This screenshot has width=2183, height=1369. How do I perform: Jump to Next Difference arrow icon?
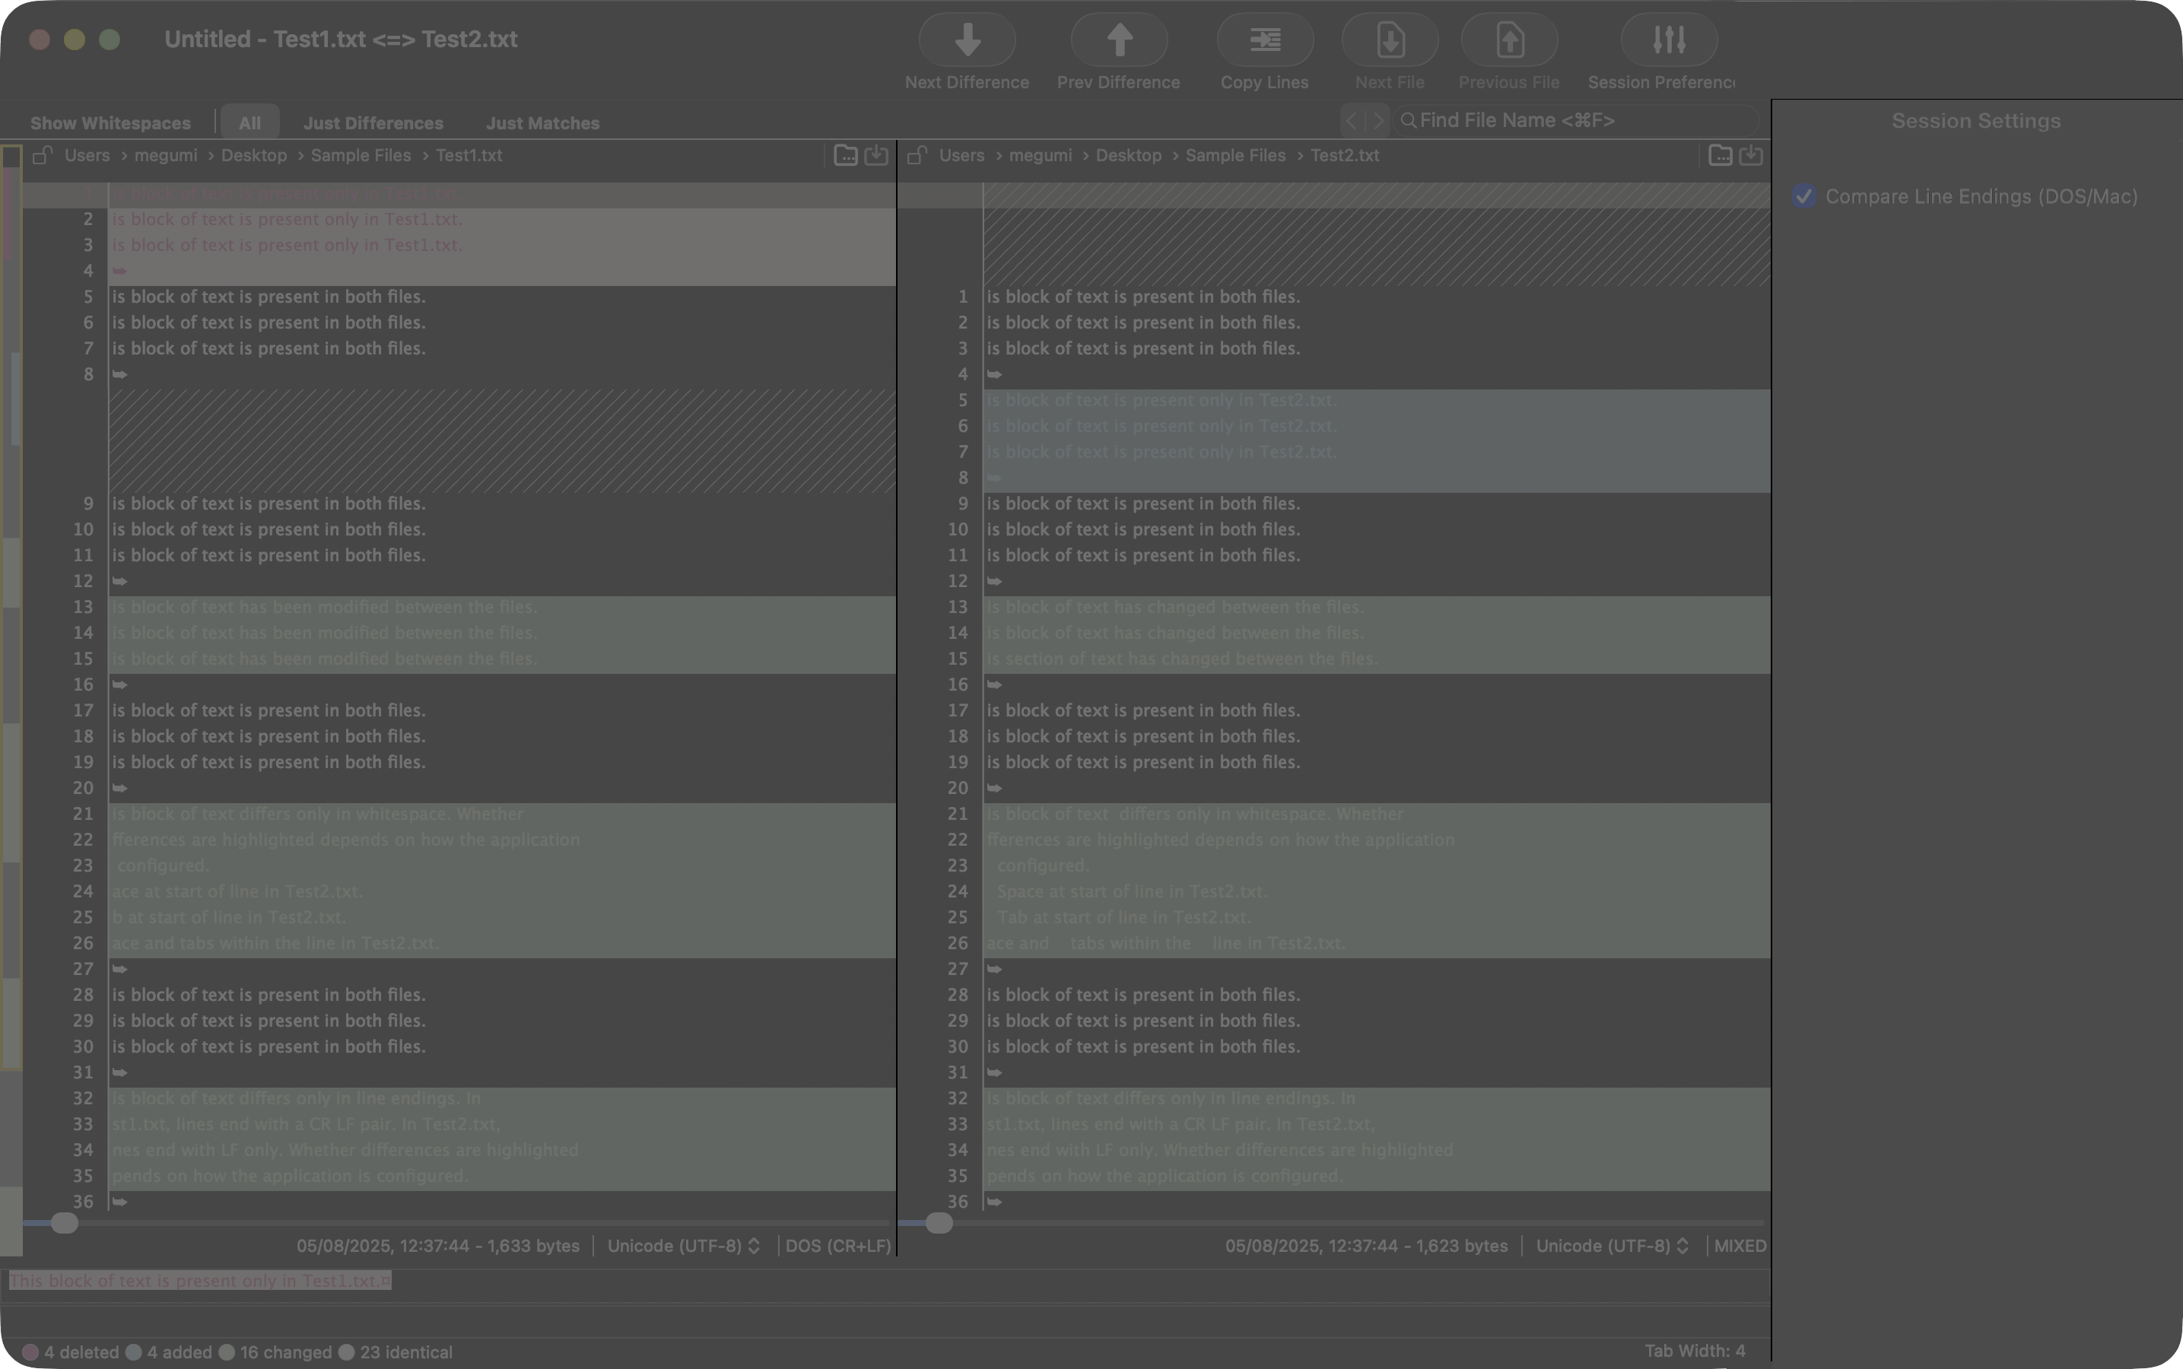967,40
